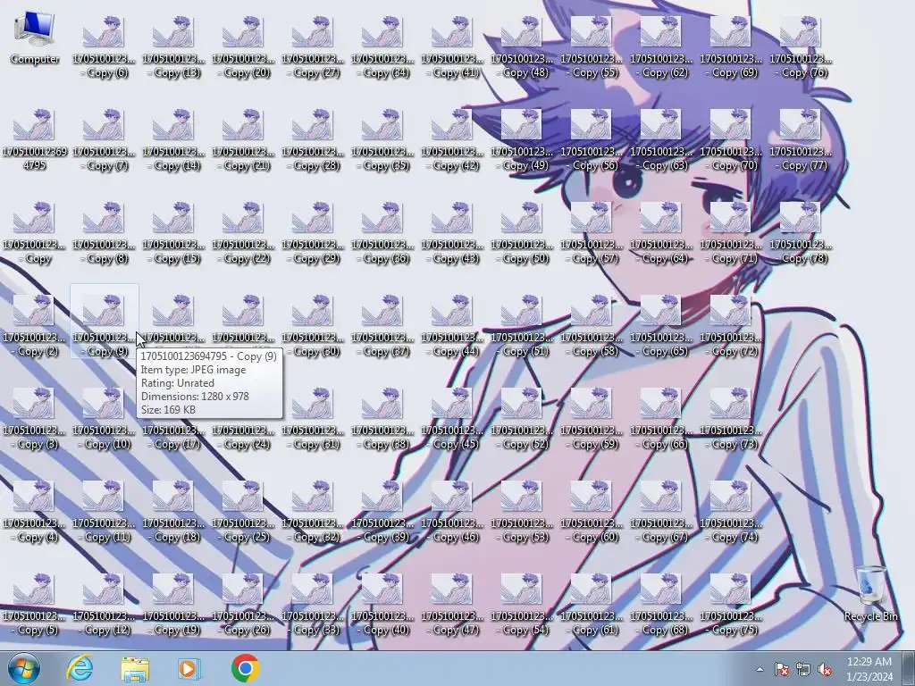Show hidden tray icons arrow
915x686 pixels.
[x=760, y=669]
